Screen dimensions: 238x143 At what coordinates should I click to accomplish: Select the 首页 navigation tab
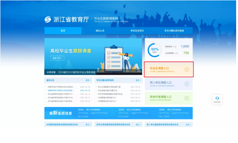pos(63,31)
